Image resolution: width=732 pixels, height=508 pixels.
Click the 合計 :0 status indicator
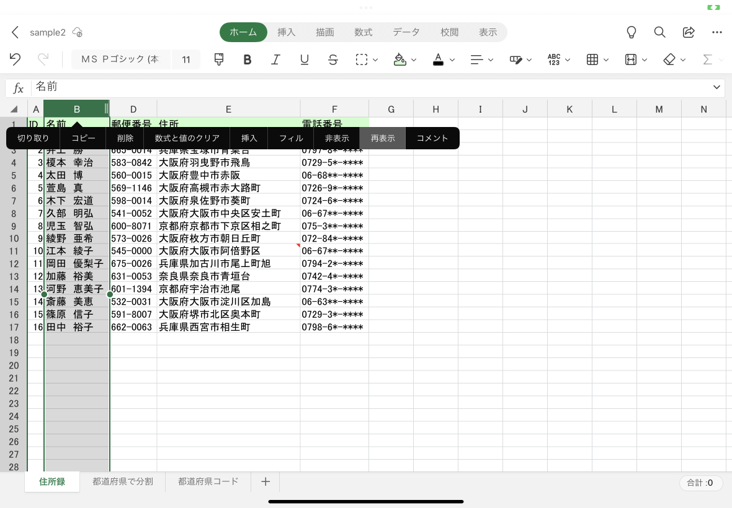700,483
